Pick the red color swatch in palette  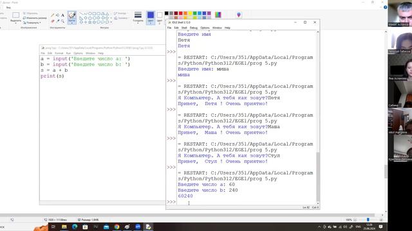coord(180,13)
